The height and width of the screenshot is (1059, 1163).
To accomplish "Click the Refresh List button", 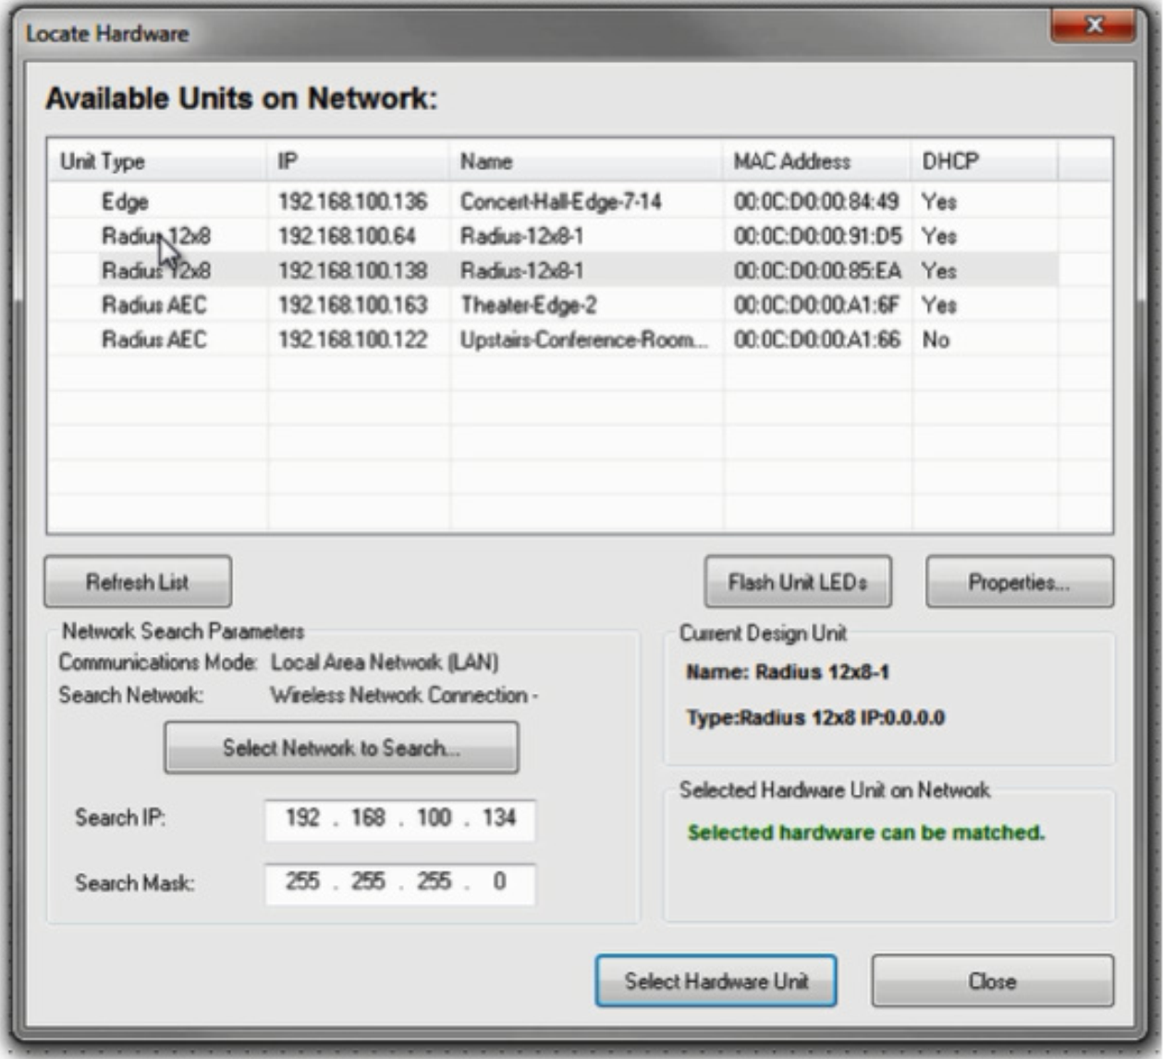I will (137, 582).
